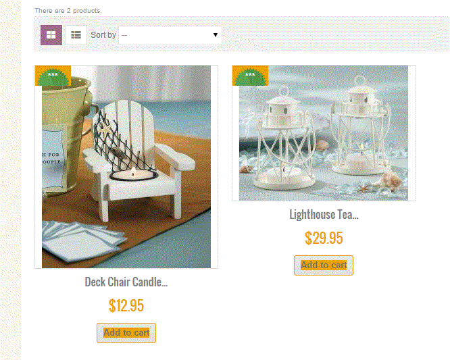450x360 pixels.
Task: Add the Lighthouse Tea item to cart
Action: 324,265
